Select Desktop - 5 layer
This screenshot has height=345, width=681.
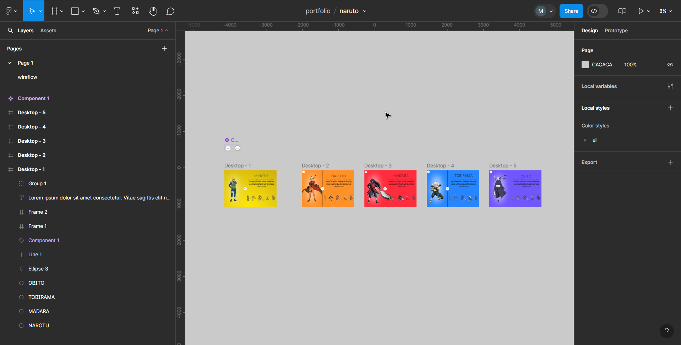(x=88, y=113)
